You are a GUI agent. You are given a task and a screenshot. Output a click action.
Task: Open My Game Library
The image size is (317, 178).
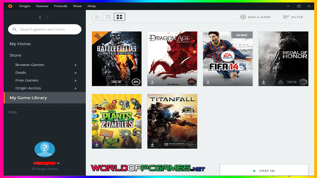pyautogui.click(x=45, y=98)
